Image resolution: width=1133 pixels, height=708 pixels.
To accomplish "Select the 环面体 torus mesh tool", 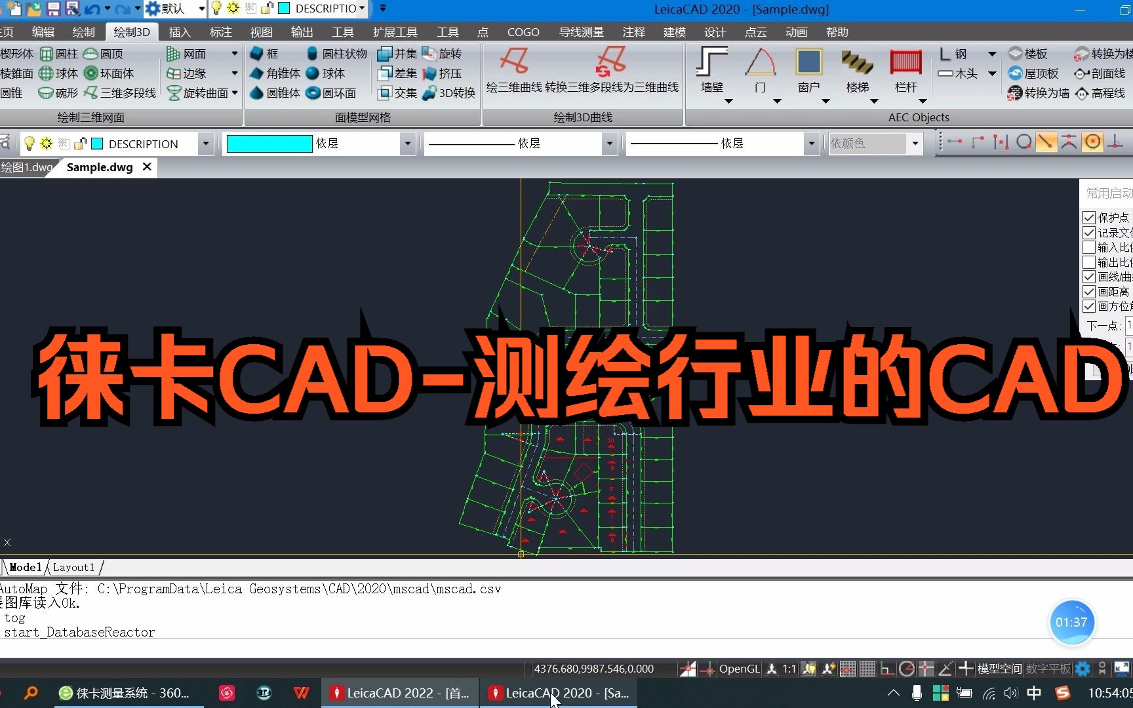I will [109, 73].
